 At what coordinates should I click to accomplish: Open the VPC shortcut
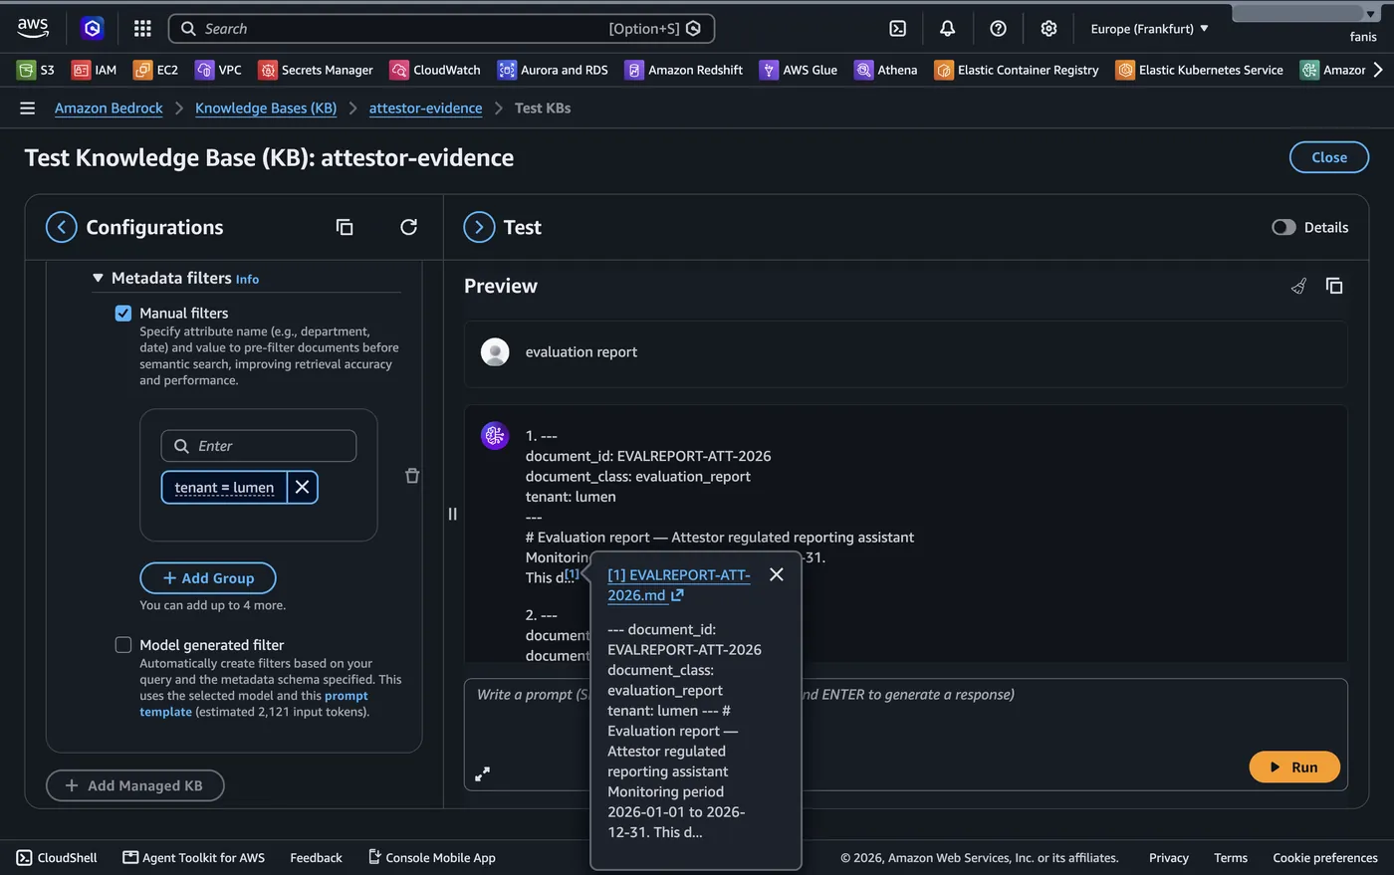218,70
